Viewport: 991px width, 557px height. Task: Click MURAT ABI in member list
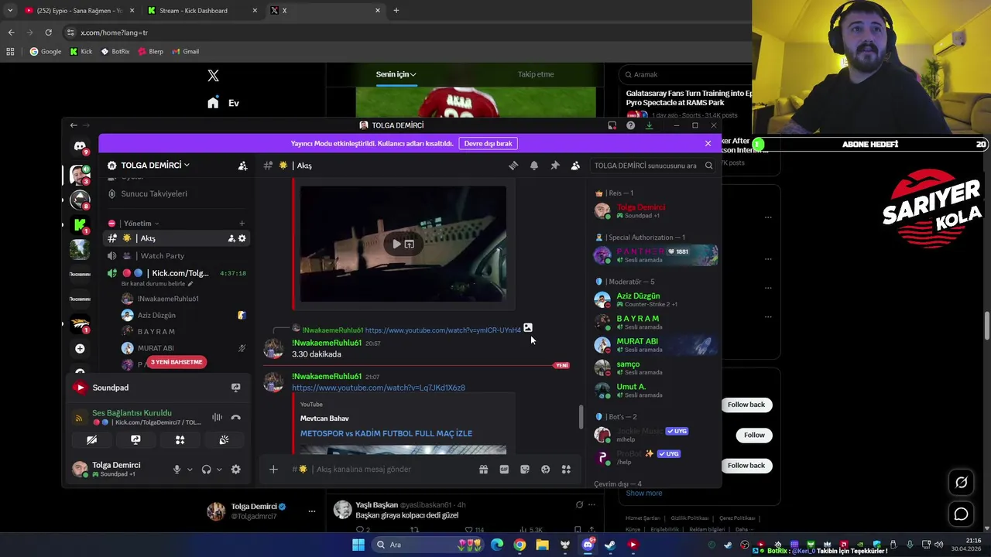[655, 345]
